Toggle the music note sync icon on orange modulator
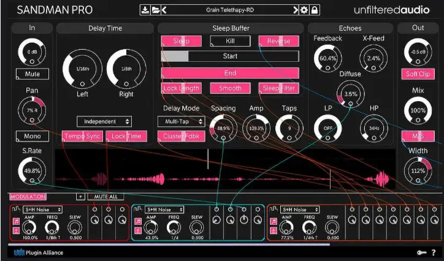Viewport: 444px width, 261px height. point(274,221)
